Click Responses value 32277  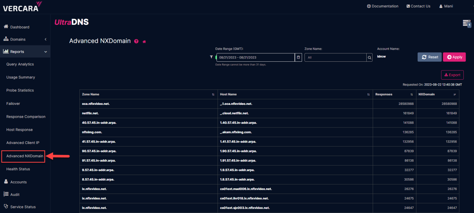tap(409, 170)
